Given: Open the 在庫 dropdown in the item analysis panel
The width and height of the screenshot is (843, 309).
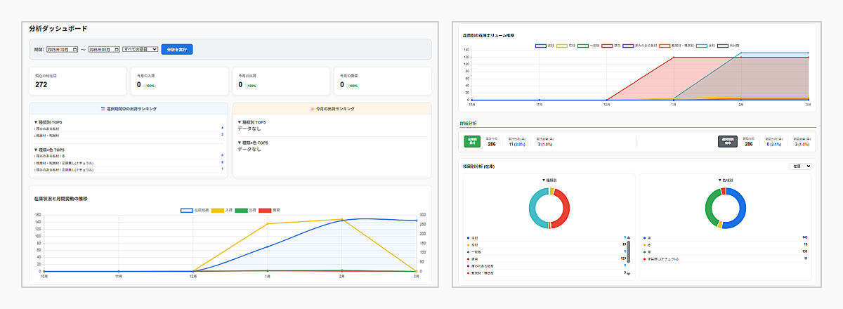Looking at the screenshot, I should tap(800, 166).
